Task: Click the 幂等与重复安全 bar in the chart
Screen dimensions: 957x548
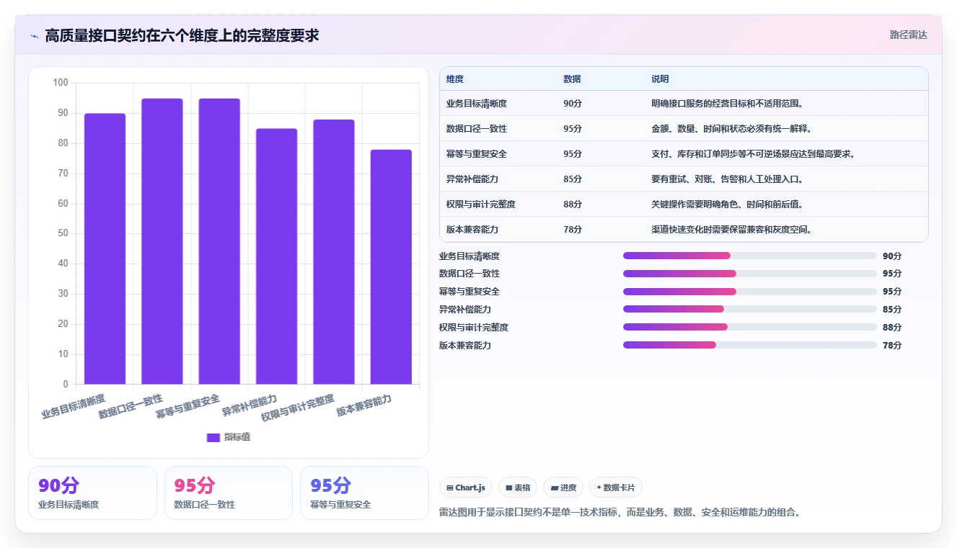Action: [x=219, y=241]
